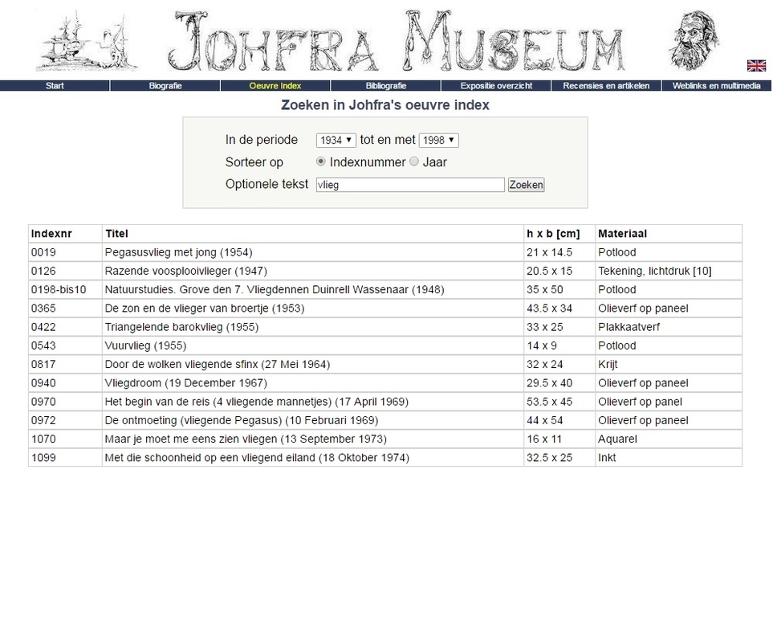Click the British flag language icon

tap(756, 66)
